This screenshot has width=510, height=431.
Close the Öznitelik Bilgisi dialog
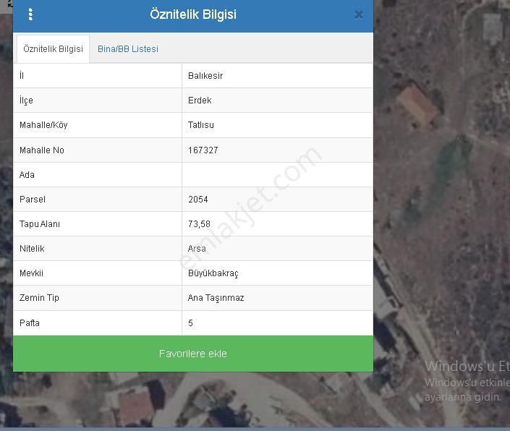[x=358, y=14]
